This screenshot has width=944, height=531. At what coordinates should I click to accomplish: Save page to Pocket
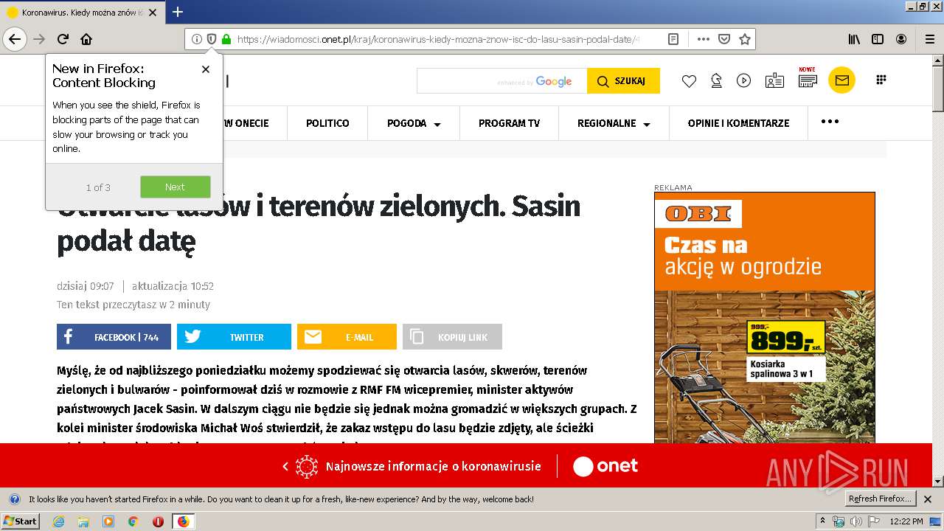click(x=724, y=39)
